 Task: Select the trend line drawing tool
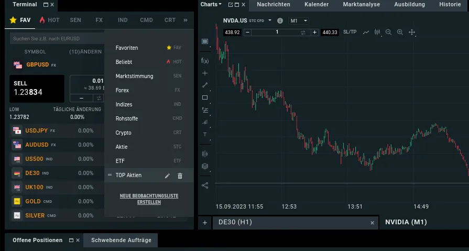click(205, 85)
